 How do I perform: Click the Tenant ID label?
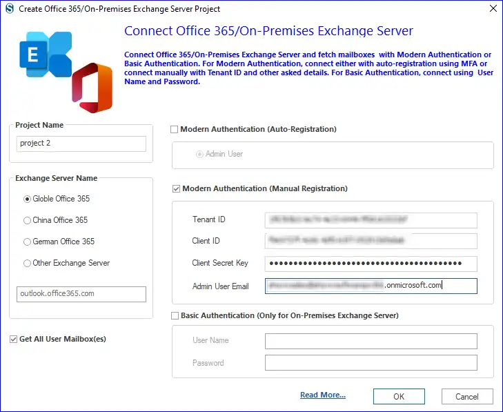pyautogui.click(x=209, y=219)
